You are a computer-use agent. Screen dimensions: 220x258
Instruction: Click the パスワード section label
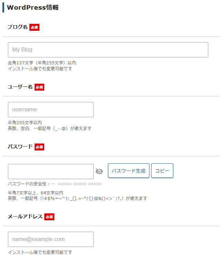tap(20, 147)
